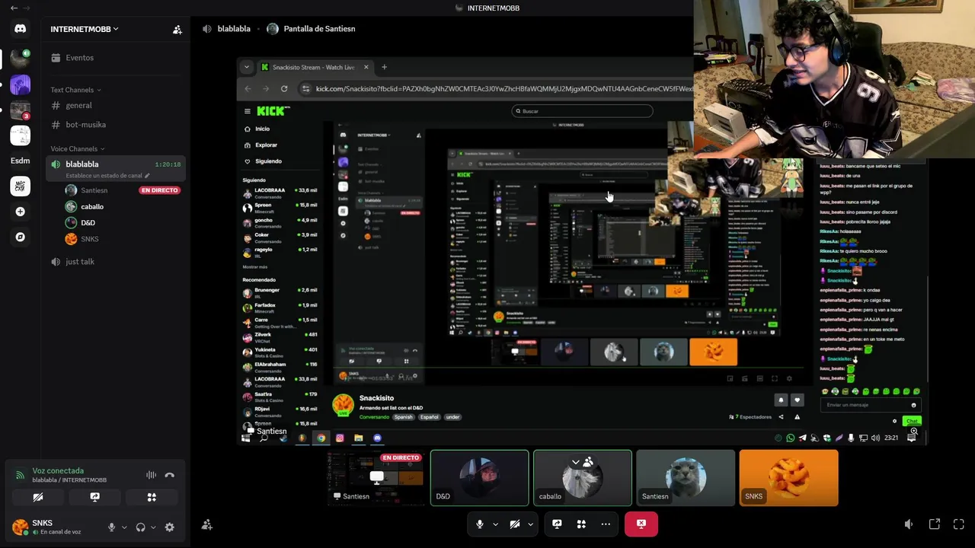Start an activity from voice panel
Viewport: 975px width, 548px height.
coord(152,497)
